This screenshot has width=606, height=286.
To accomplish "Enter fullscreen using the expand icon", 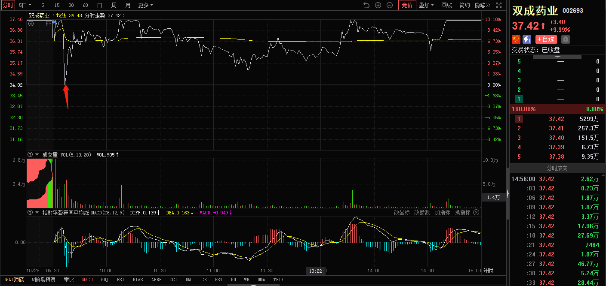I will tap(499, 5).
